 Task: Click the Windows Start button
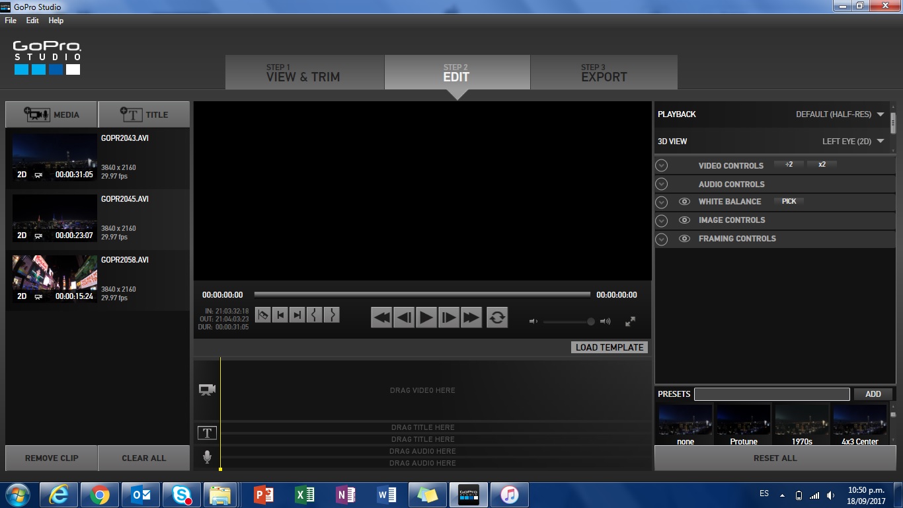click(x=18, y=495)
